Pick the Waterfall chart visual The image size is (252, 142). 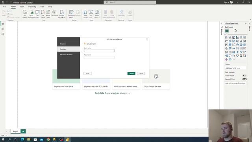pos(226,45)
